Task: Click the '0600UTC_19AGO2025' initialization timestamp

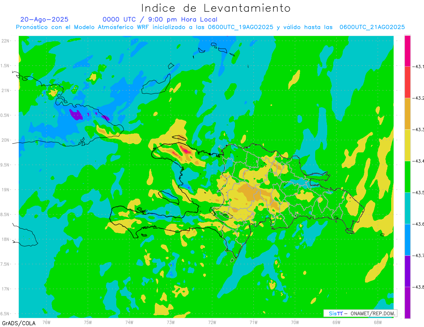Action: (x=241, y=27)
